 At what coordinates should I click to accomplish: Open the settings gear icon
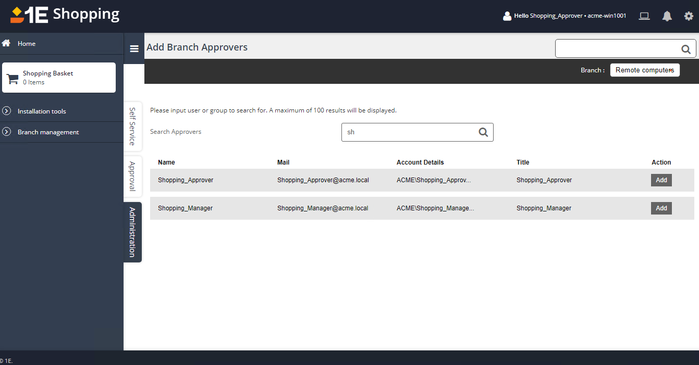[689, 16]
